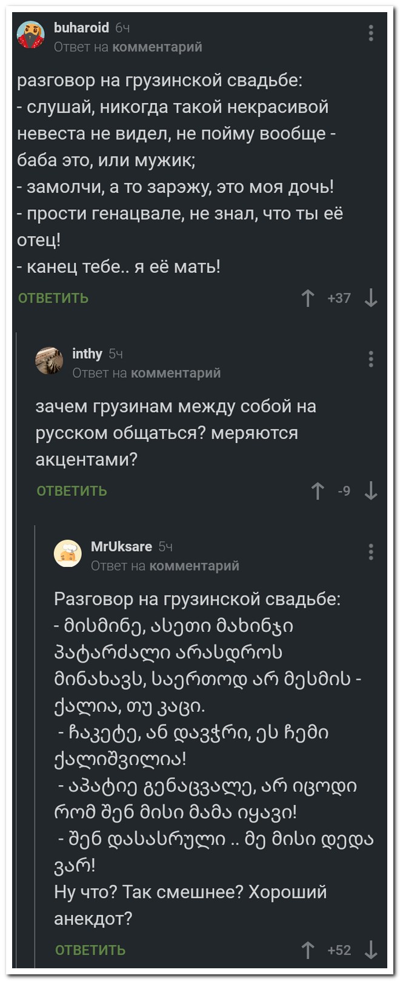Open MrUksare's profile via username
The height and width of the screenshot is (981, 400).
point(121,546)
